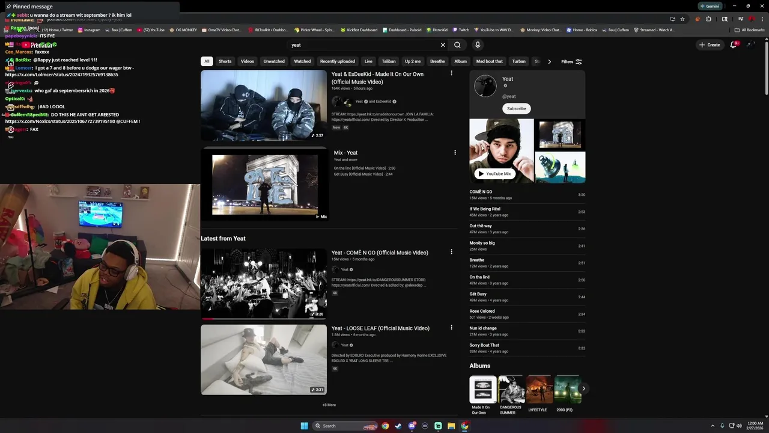This screenshot has height=433, width=769.
Task: Show more filter chips with right arrow
Action: pos(549,61)
